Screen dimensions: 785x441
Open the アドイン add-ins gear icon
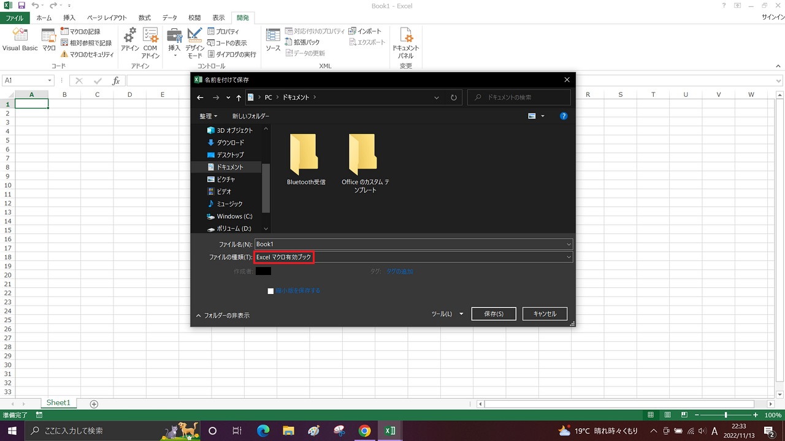130,40
